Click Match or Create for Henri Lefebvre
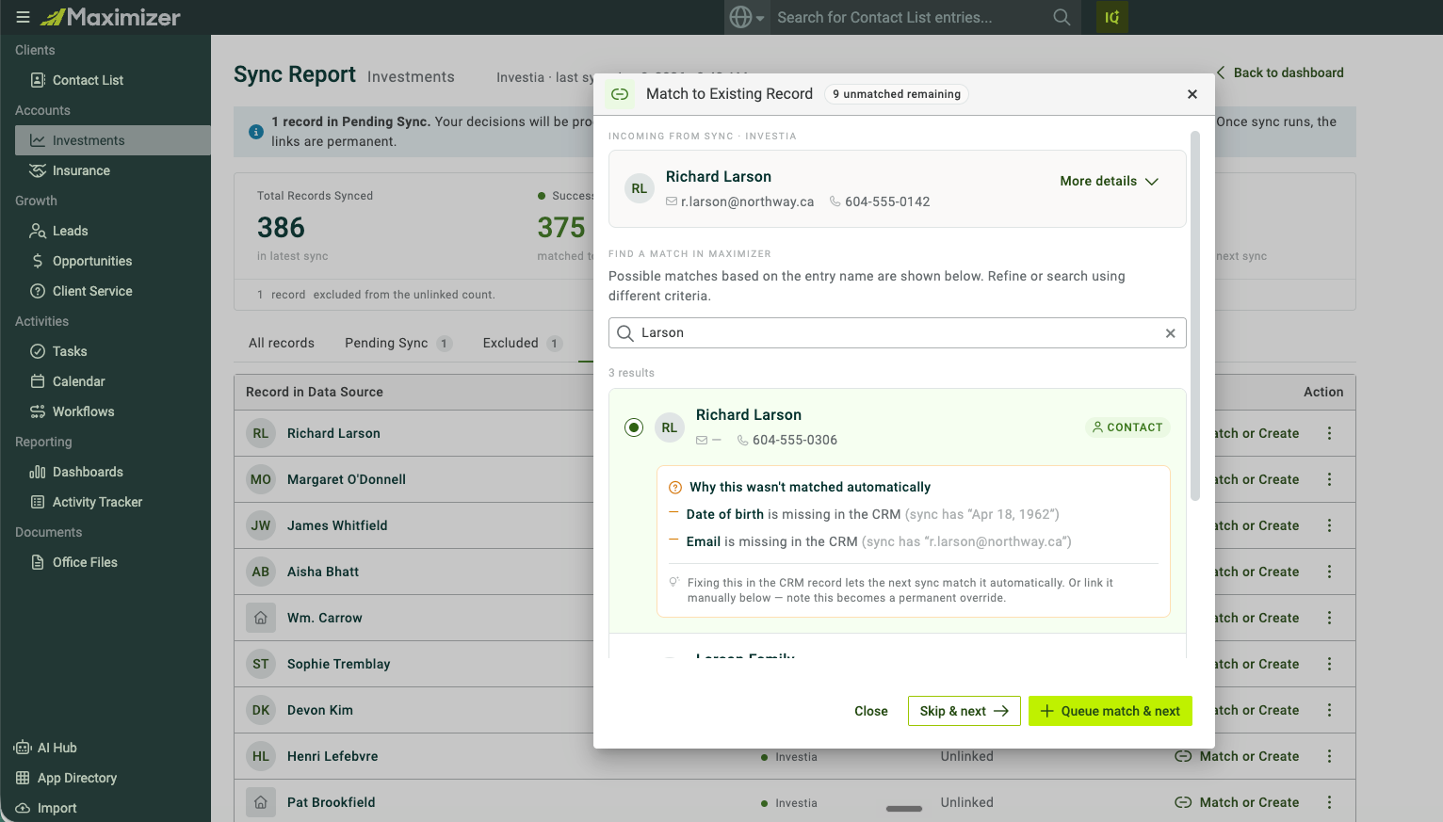 pos(1238,756)
